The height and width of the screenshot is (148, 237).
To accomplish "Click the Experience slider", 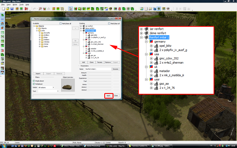I will [99, 78].
